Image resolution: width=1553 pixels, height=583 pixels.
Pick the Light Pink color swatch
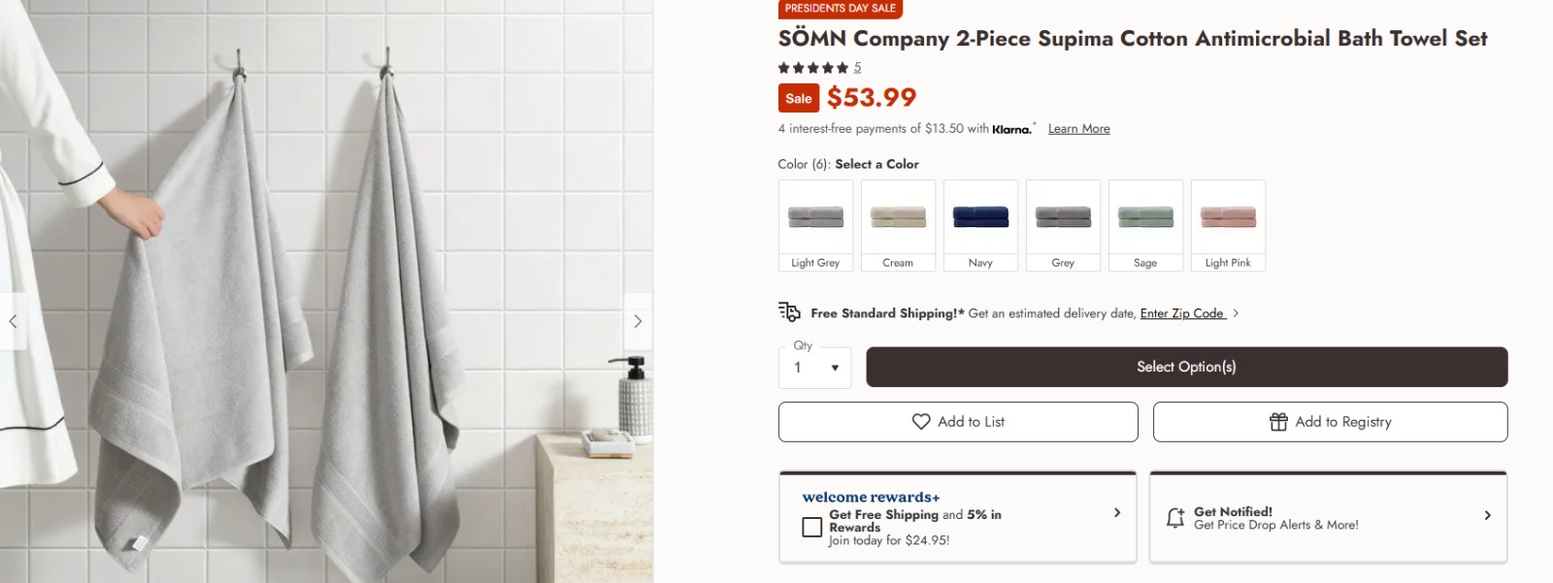pyautogui.click(x=1228, y=225)
